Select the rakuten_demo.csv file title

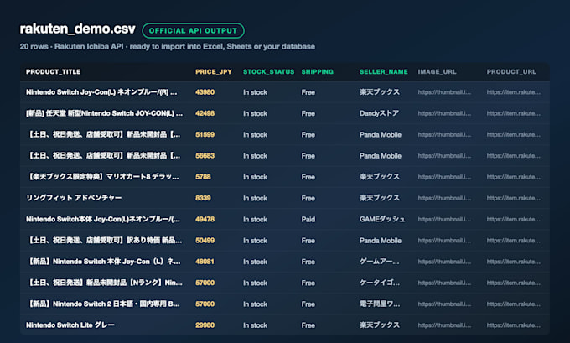[77, 29]
